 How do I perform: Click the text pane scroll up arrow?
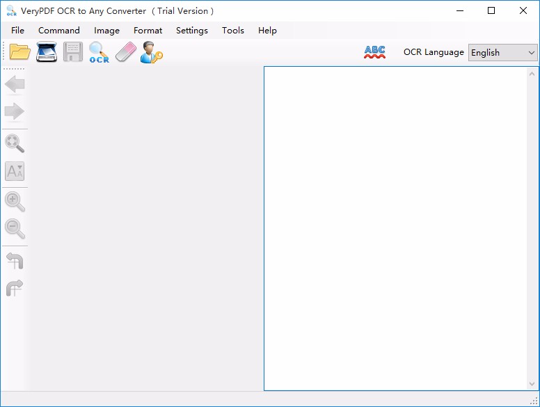pos(532,74)
